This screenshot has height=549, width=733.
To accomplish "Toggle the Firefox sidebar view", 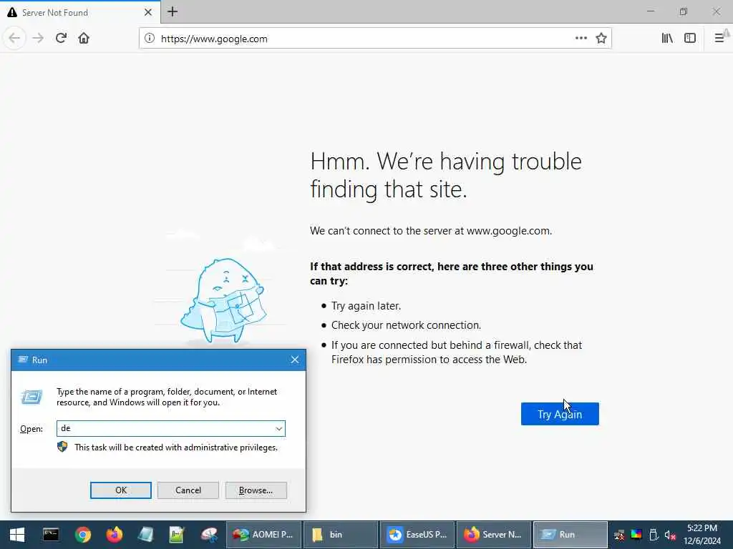I will pyautogui.click(x=690, y=39).
